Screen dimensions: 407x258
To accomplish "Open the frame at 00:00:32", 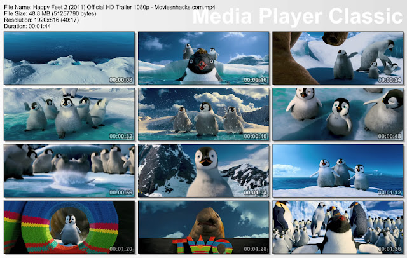I will click(x=69, y=114).
